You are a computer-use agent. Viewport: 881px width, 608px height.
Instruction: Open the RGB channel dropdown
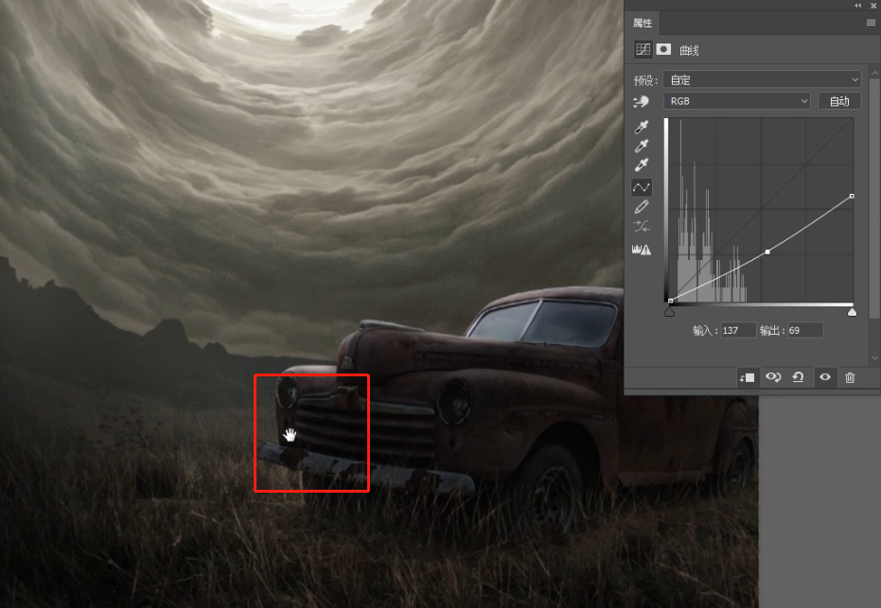coord(737,101)
